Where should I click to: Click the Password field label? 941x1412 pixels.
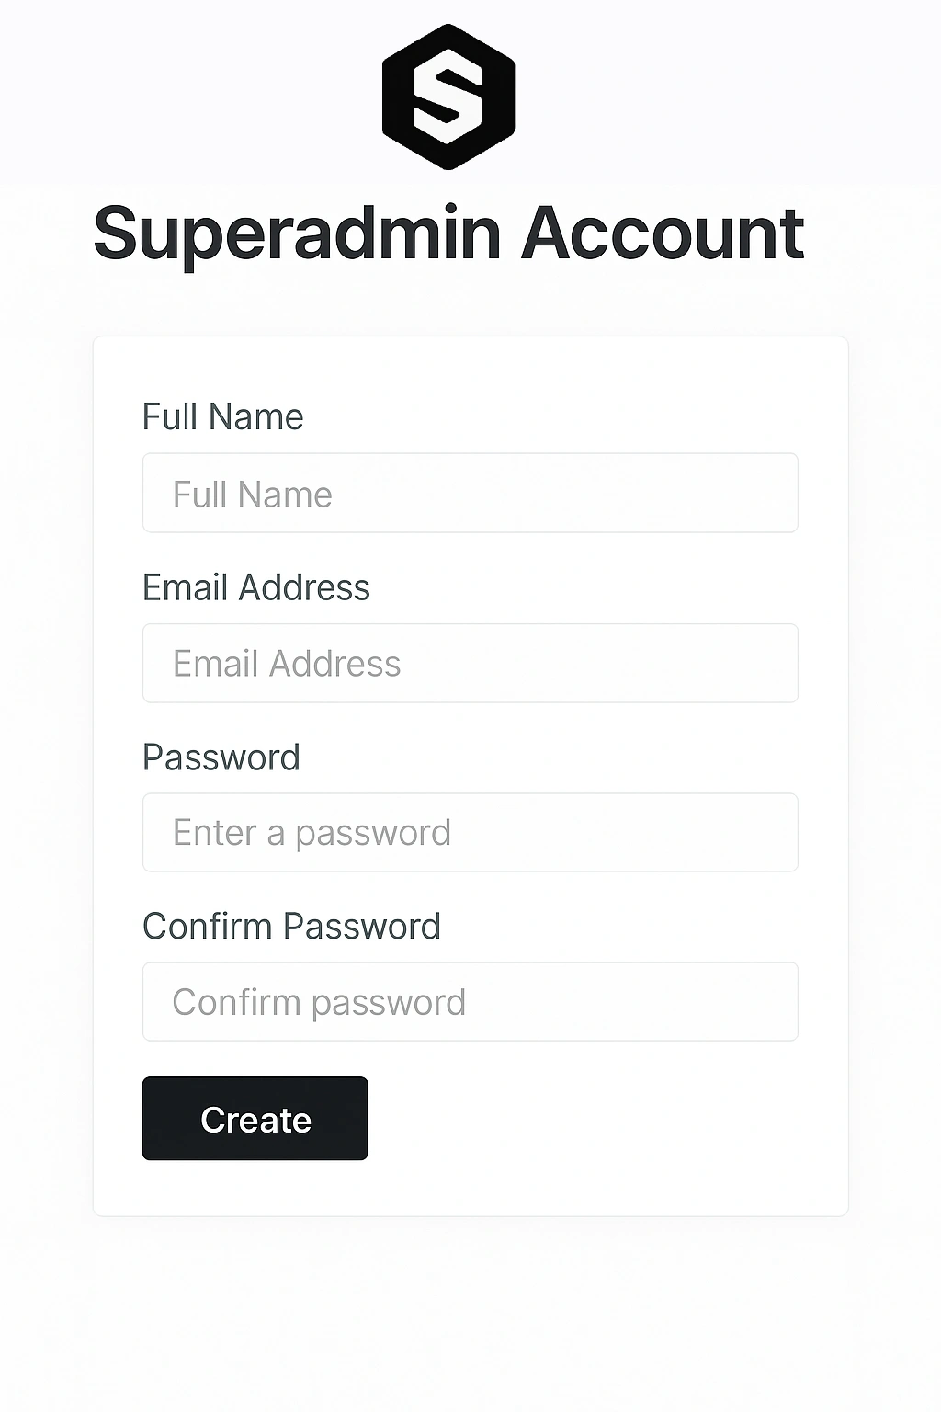(221, 757)
